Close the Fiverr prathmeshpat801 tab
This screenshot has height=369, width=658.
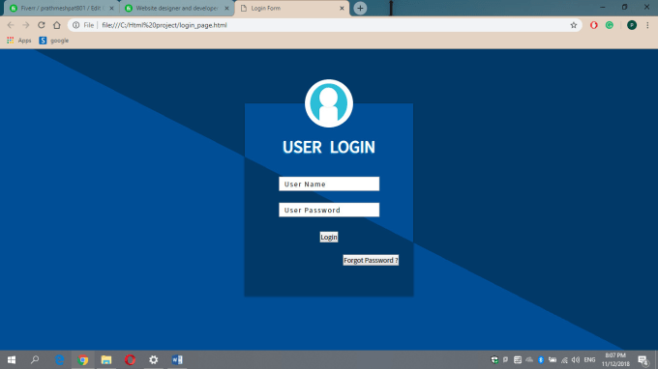coord(111,9)
